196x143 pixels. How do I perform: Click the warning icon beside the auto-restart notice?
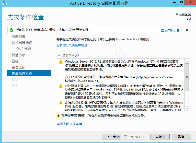click(x=58, y=115)
